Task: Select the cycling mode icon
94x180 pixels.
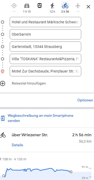Action: tap(65, 6)
